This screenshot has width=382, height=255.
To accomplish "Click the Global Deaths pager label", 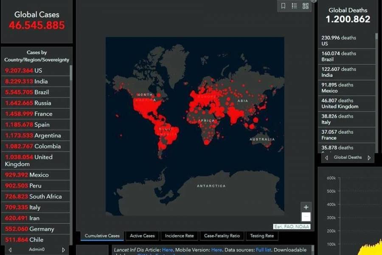I will [x=348, y=157].
